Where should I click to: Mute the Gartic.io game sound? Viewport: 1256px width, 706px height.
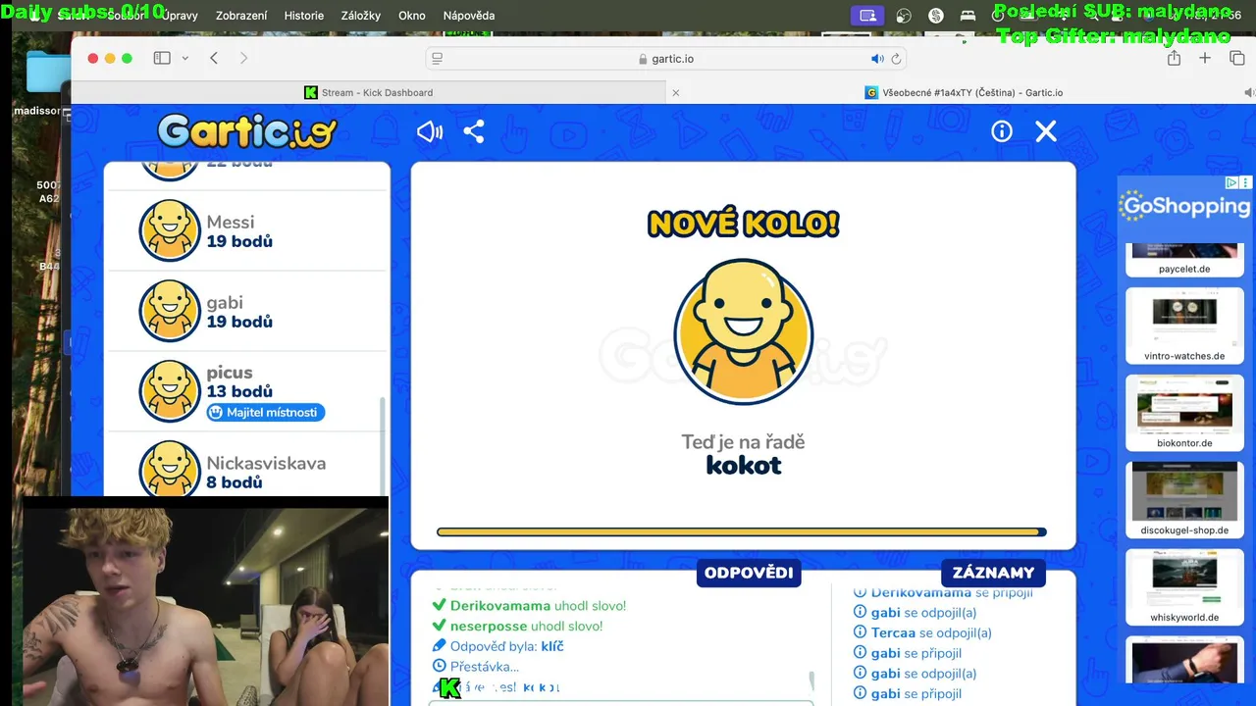point(430,132)
